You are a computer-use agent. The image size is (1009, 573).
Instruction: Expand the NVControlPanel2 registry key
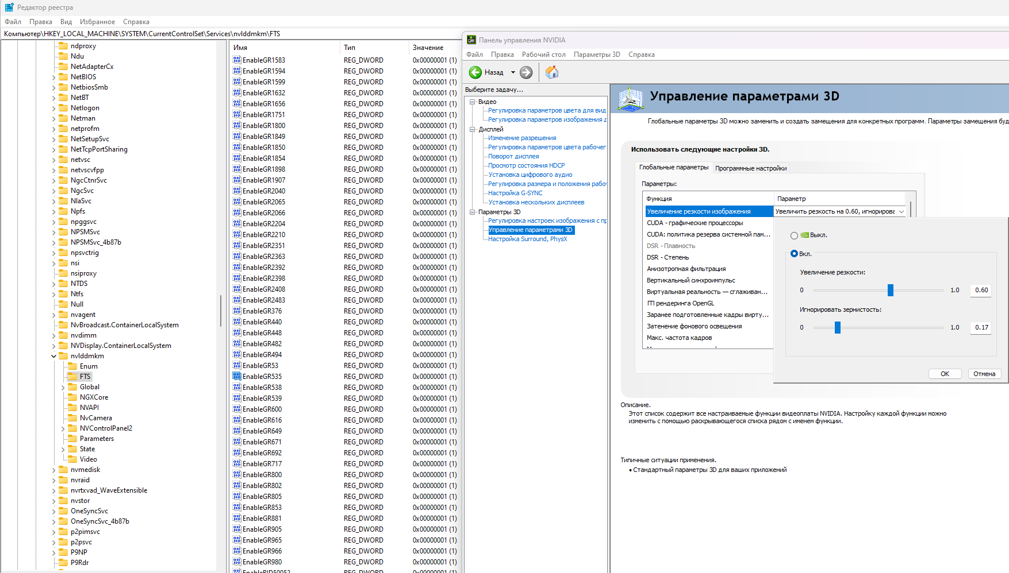point(63,428)
